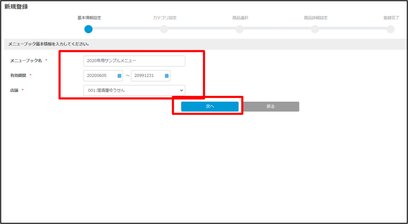408x224 pixels.
Task: Click the 次へ button
Action: click(x=210, y=106)
